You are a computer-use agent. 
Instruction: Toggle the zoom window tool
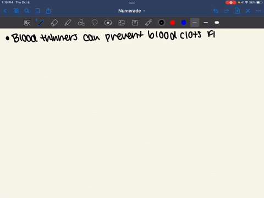click(28, 23)
